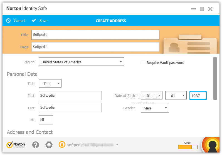Open the Region dropdown
Viewport: 222px width, 155px height.
[x=81, y=62]
